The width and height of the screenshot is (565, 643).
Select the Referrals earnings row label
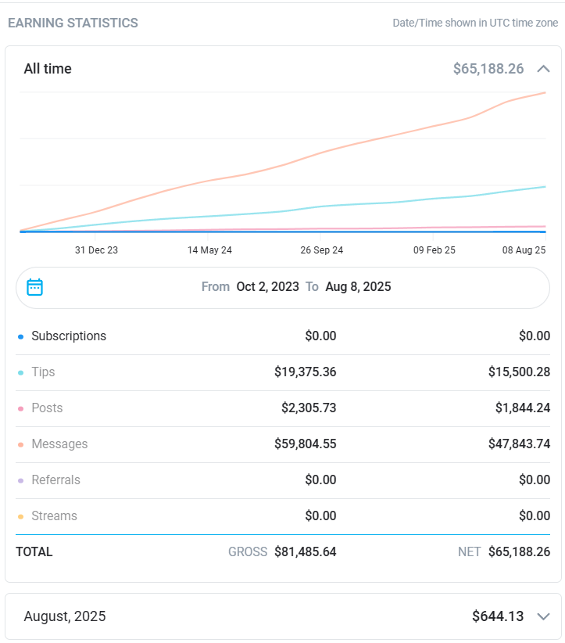click(55, 480)
